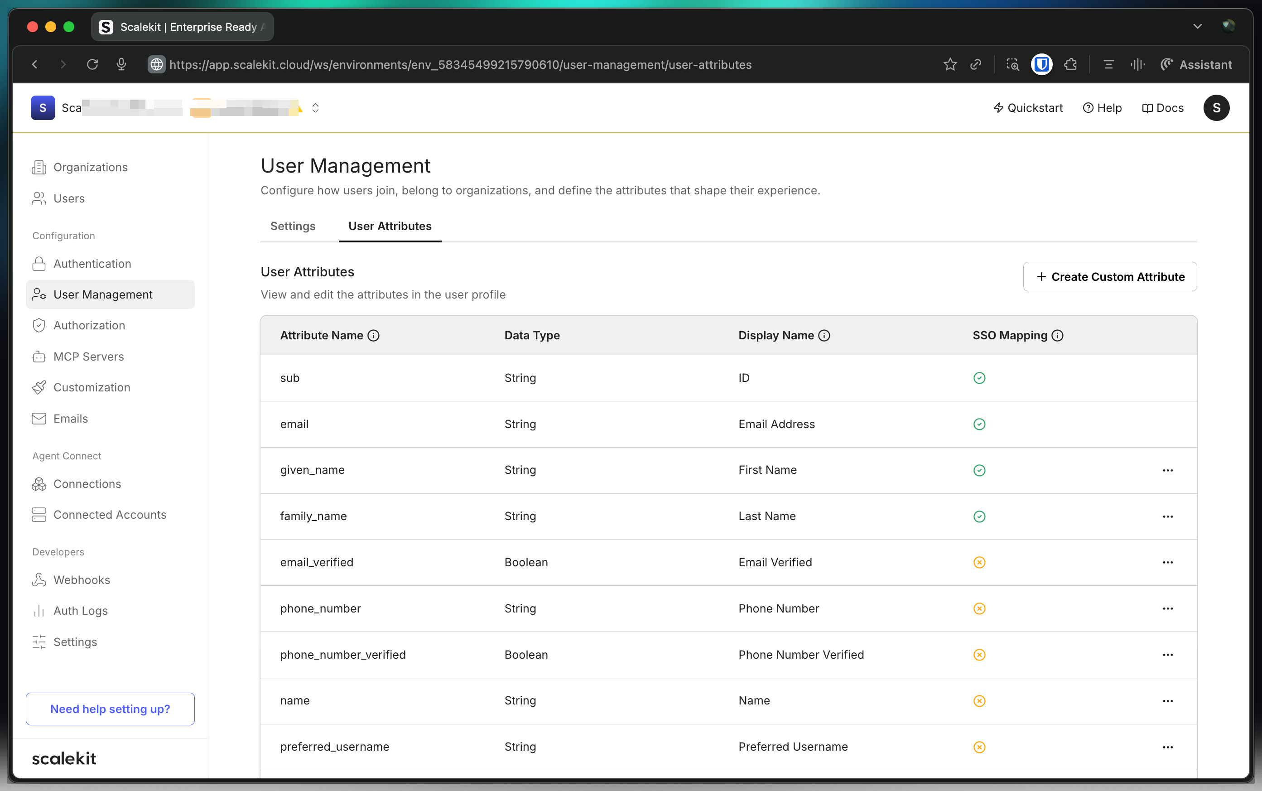Screen dimensions: 1262x791
Task: Select the User Attributes tab
Action: click(390, 226)
